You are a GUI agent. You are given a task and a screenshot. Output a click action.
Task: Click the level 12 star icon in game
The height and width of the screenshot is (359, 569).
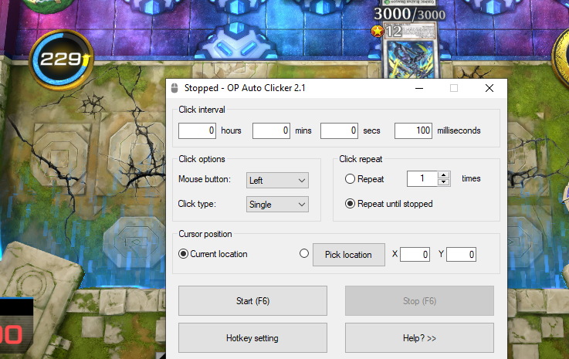[378, 31]
